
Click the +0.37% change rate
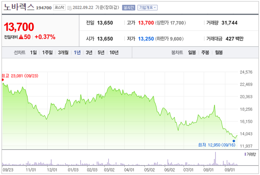[x=45, y=37]
